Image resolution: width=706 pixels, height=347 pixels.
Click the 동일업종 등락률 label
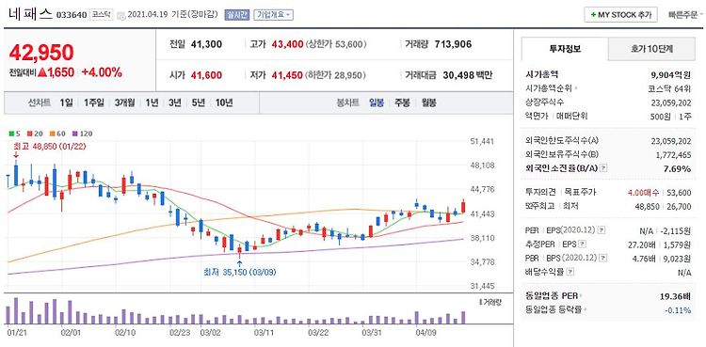tap(554, 309)
